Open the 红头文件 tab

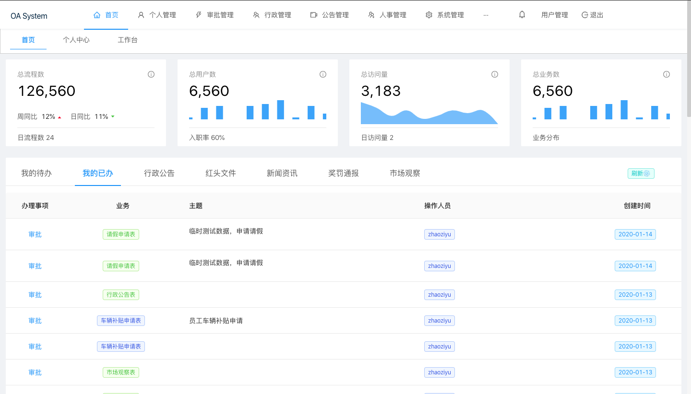[x=221, y=173]
